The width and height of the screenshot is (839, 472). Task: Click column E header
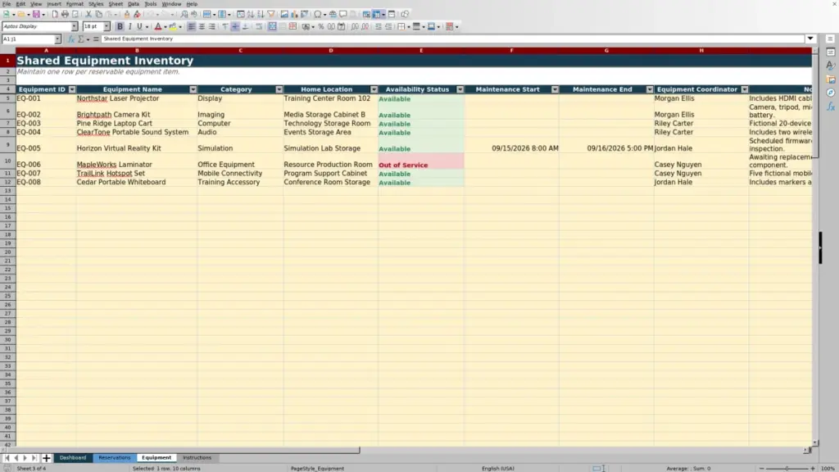pos(421,50)
